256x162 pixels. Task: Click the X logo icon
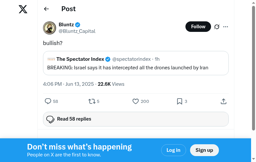click(23, 9)
